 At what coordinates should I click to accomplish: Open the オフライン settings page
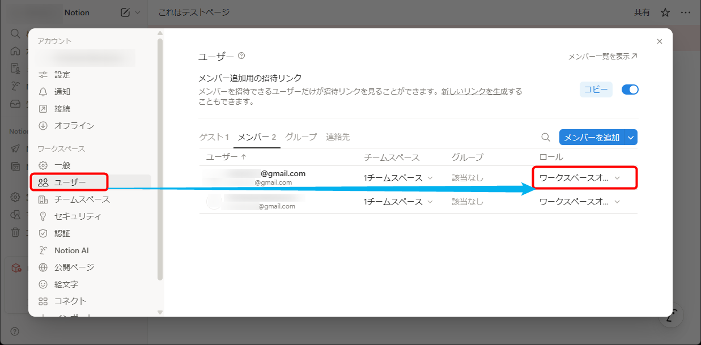pos(74,126)
